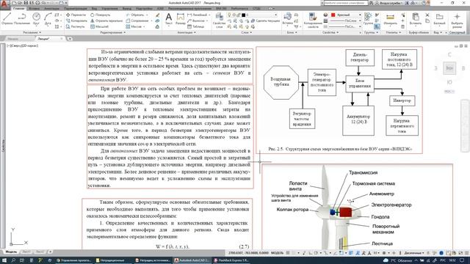Open the Home (Главная) ribbon tab

pyautogui.click(x=18, y=9)
